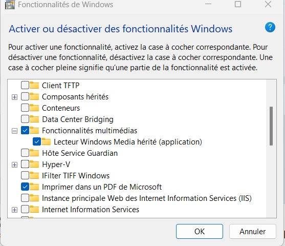Click the Data Center Bridging folder icon
Viewport: 285px width, 246px height.
point(34,119)
